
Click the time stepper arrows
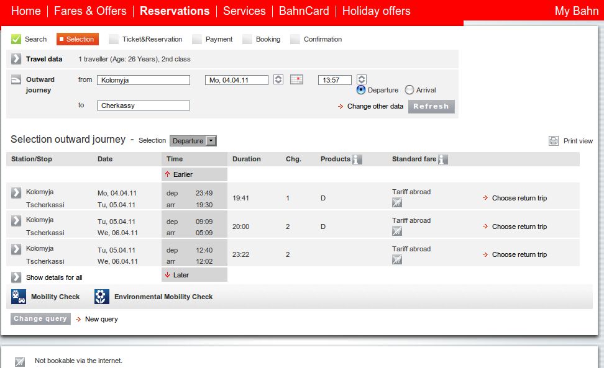click(x=361, y=79)
